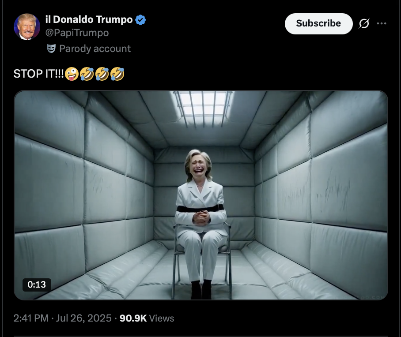The image size is (401, 337).
Task: Open the il Donaldo Trumpo display name link
Action: click(x=89, y=20)
